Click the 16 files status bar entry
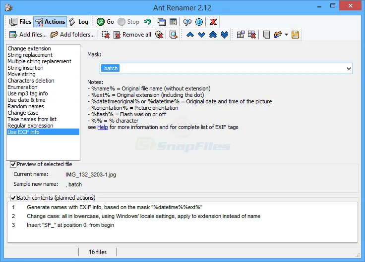This screenshot has height=262, width=365. tap(98, 252)
